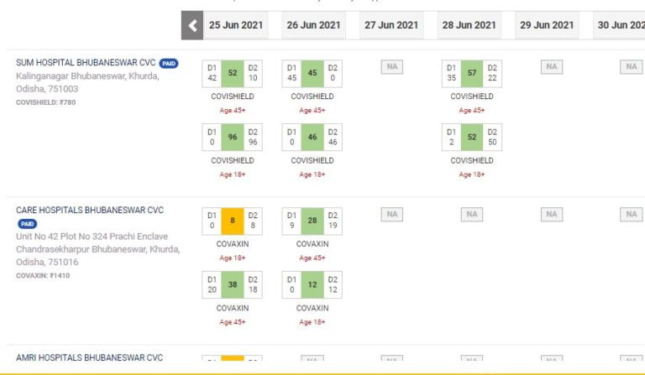
Task: Click the previous dates arrow
Action: click(192, 25)
